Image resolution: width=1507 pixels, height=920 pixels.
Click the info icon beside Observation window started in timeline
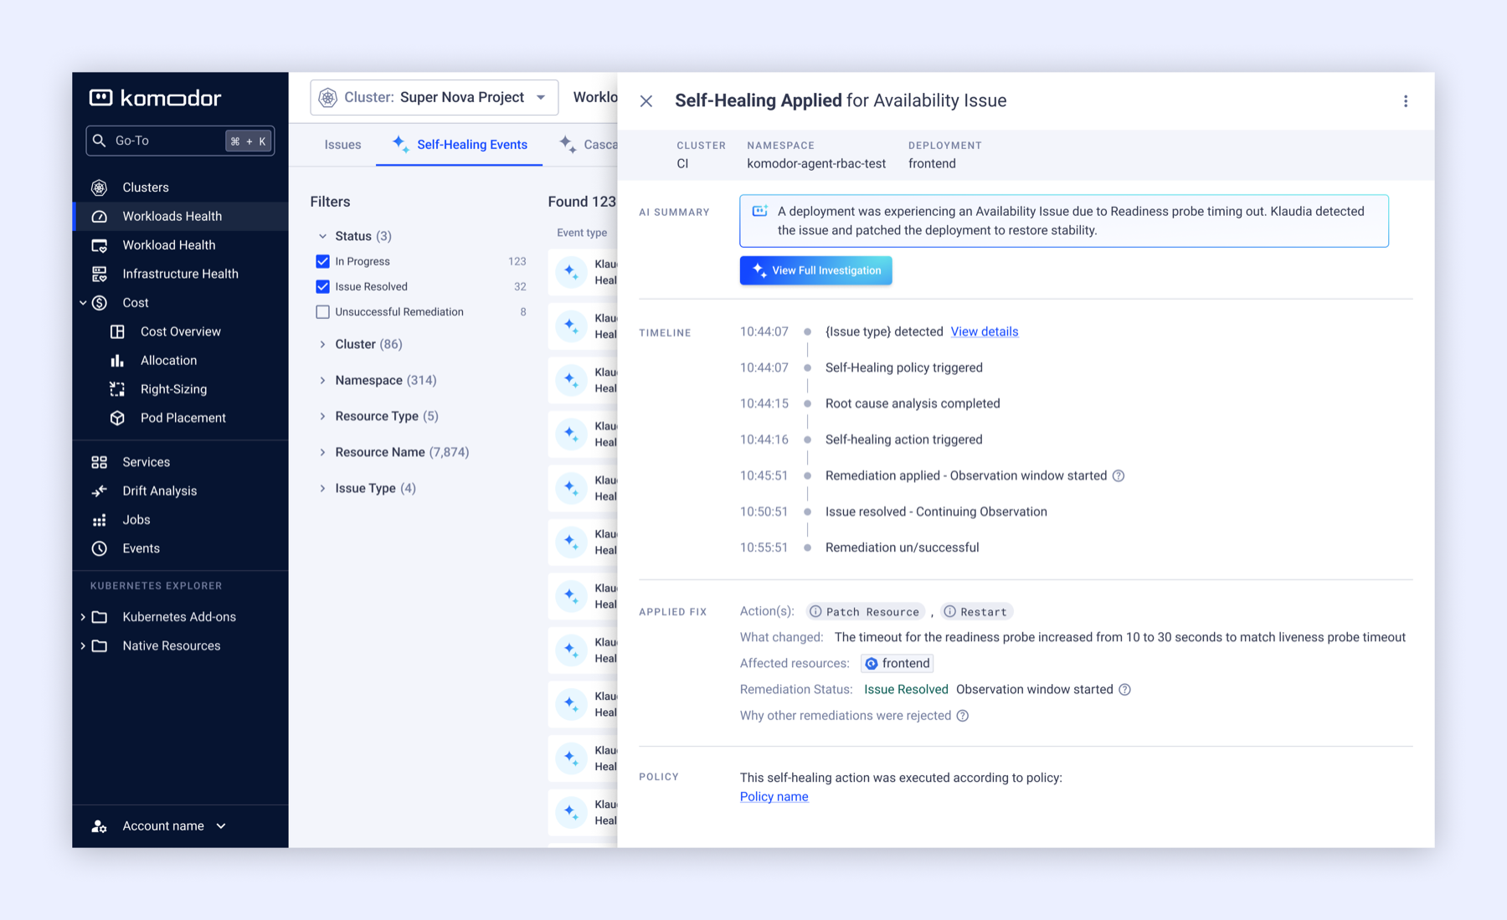pyautogui.click(x=1119, y=475)
